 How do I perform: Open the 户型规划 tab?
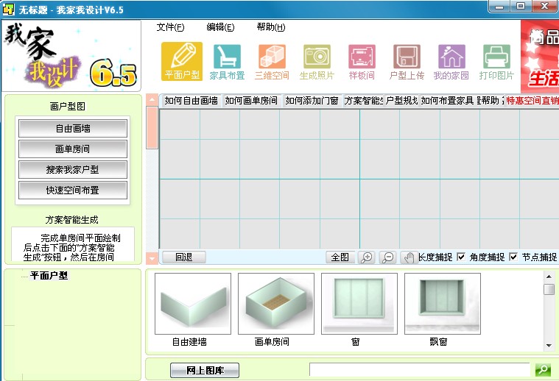401,101
